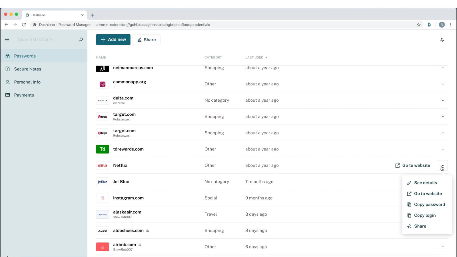Screen dimensions: 457x257
Task: Open Chrome profile avatar R
Action: click(x=442, y=25)
